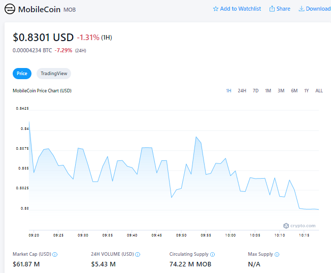This screenshot has height=273, width=331.
Task: Select the 6M time range
Action: click(x=294, y=91)
